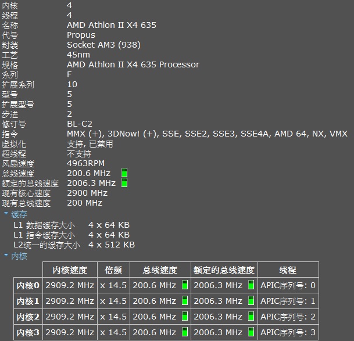Viewport: 354px width, 341px height.
Task: Click the codename value Propus
Action: tap(81, 35)
